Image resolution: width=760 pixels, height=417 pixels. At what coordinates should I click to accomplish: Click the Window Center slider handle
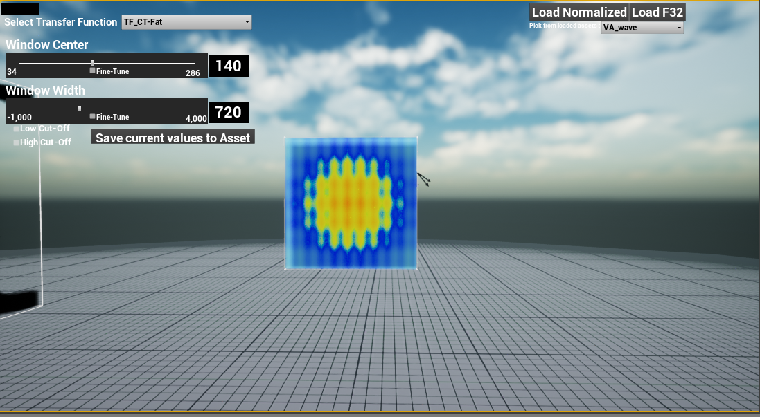pyautogui.click(x=92, y=63)
